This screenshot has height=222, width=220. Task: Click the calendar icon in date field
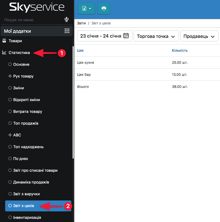pos(126,36)
